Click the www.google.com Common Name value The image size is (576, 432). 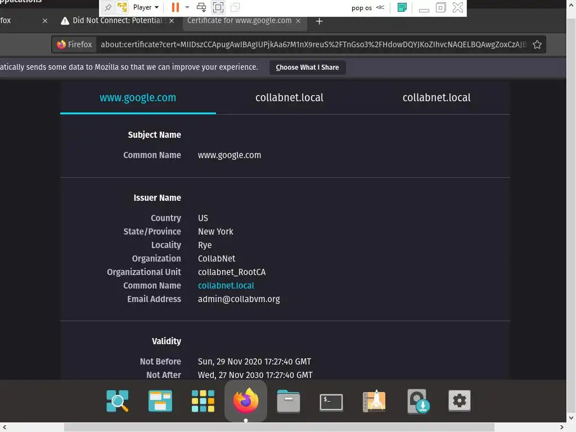point(229,155)
